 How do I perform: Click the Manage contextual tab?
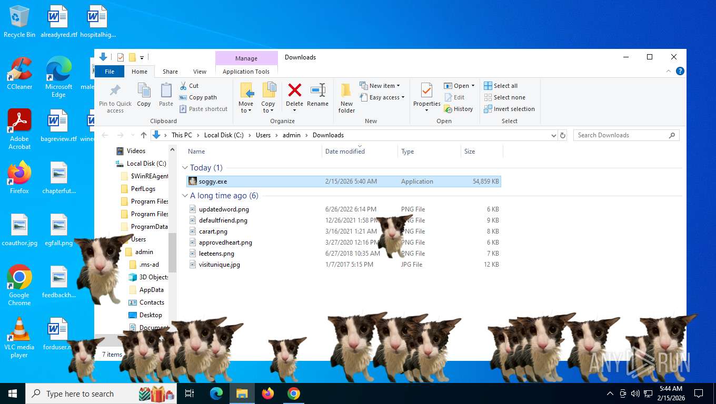click(x=246, y=58)
